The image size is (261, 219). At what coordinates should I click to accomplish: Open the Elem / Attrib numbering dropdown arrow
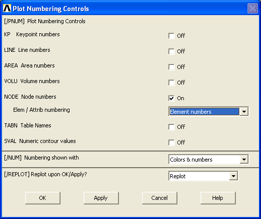point(244,112)
